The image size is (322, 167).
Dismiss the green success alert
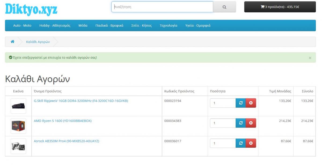310,58
